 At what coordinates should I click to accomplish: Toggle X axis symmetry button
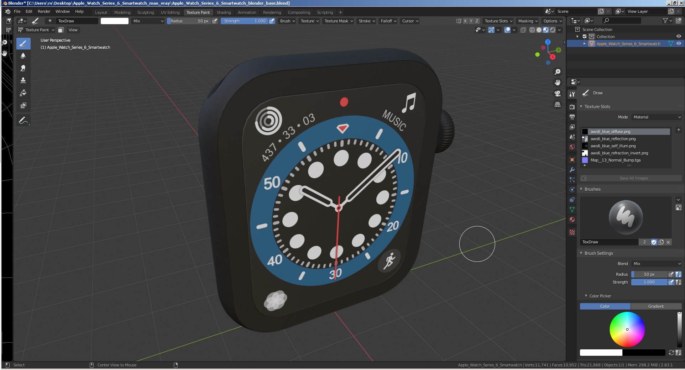point(465,21)
